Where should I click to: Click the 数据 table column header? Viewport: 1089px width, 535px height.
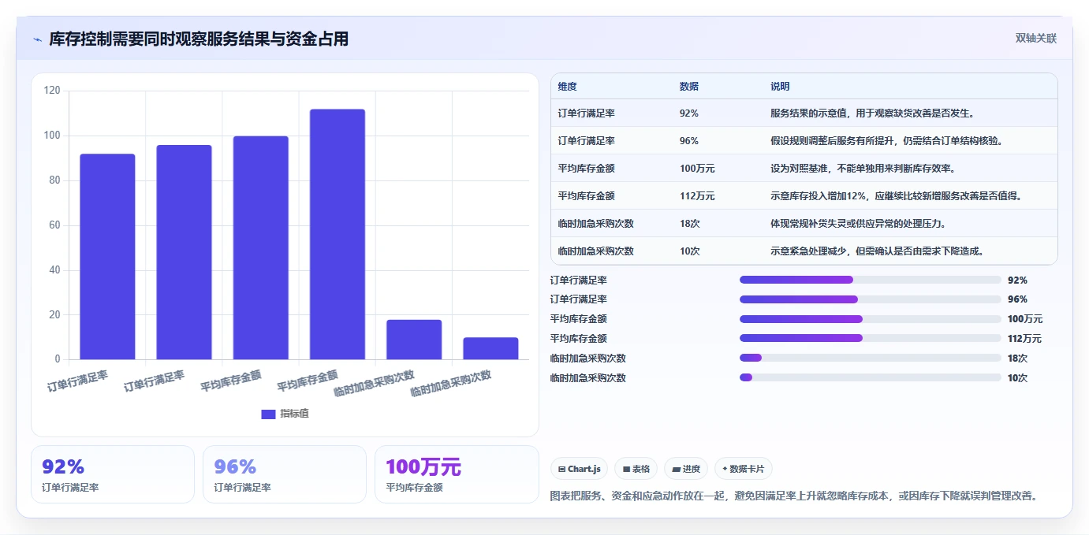click(688, 87)
